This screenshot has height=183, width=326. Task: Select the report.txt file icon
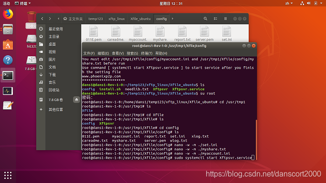(x=182, y=33)
